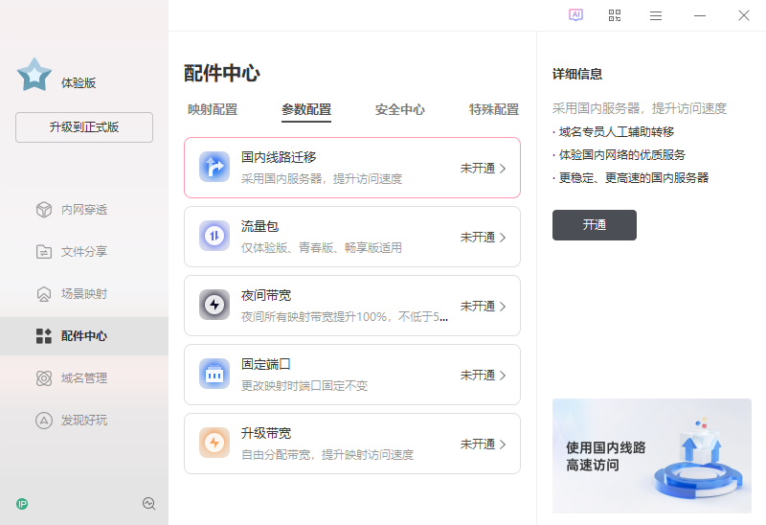Viewport: 766px width, 525px height.
Task: Open 内网穿透 in the sidebar
Action: click(x=84, y=210)
